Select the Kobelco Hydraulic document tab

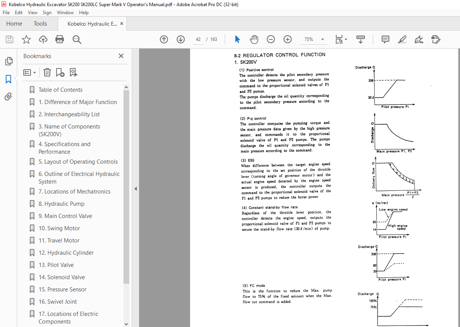[x=92, y=24]
